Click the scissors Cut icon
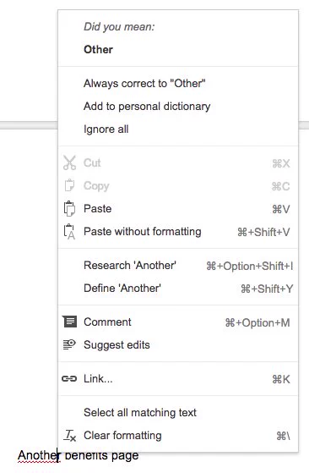The image size is (309, 473). coord(69,163)
